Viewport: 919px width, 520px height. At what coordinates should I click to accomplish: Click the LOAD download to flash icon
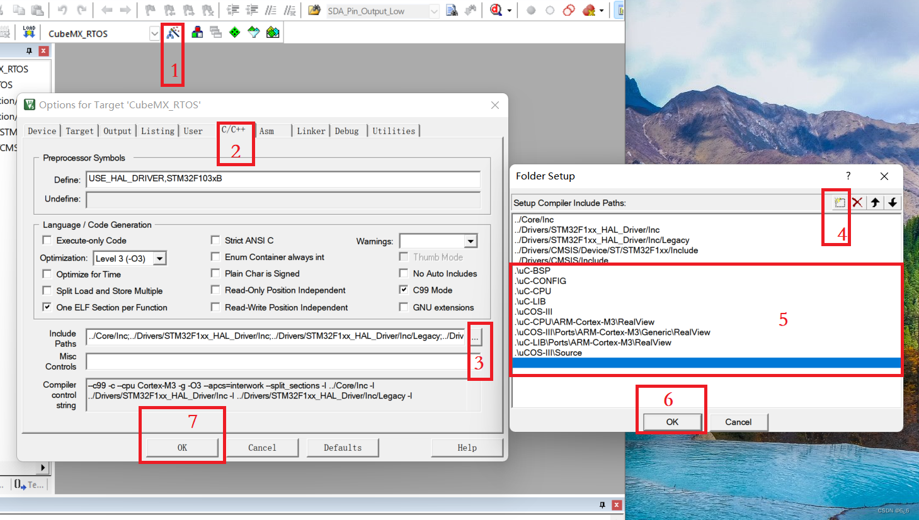click(x=29, y=33)
